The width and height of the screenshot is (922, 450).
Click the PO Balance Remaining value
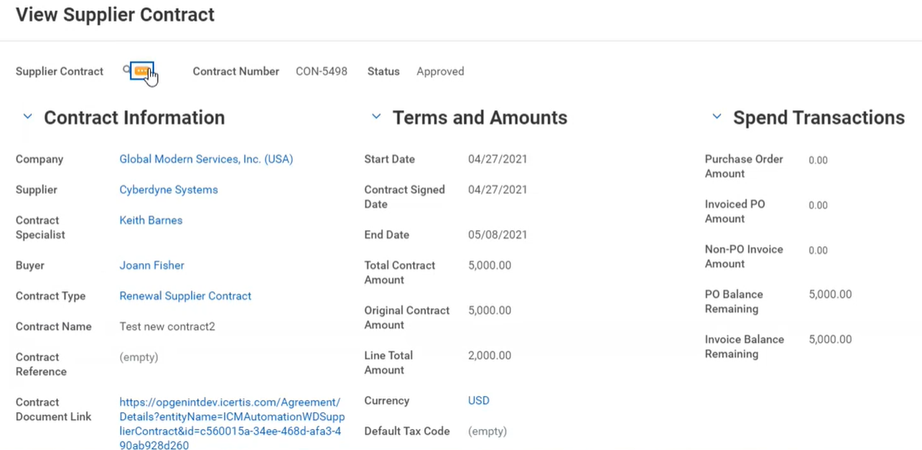pos(830,295)
